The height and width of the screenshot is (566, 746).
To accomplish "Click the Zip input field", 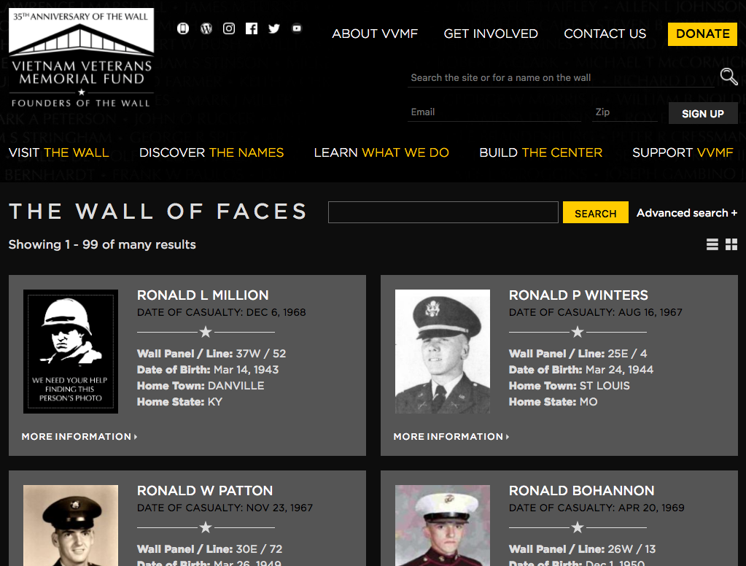I will point(625,112).
